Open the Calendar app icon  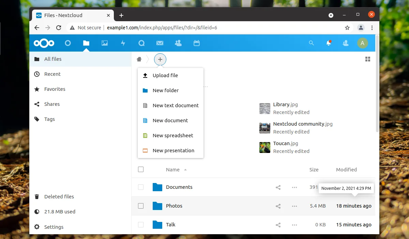[196, 43]
